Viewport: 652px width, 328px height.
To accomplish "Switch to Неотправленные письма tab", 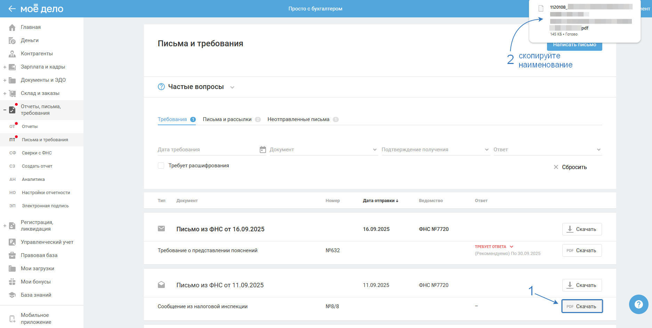I will tap(298, 119).
